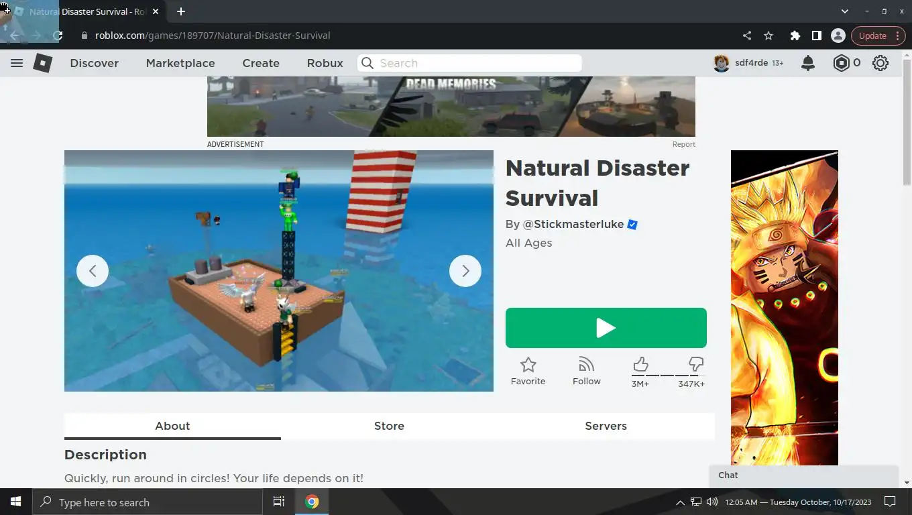
Task: Like the game with the thumbs up icon
Action: point(640,364)
